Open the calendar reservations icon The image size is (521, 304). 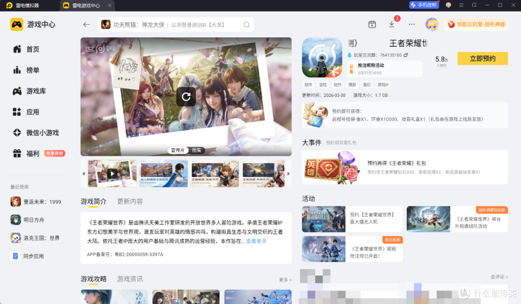point(372,24)
